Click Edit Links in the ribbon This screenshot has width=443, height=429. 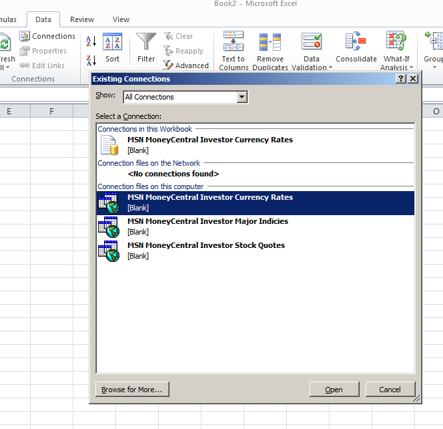(x=42, y=65)
